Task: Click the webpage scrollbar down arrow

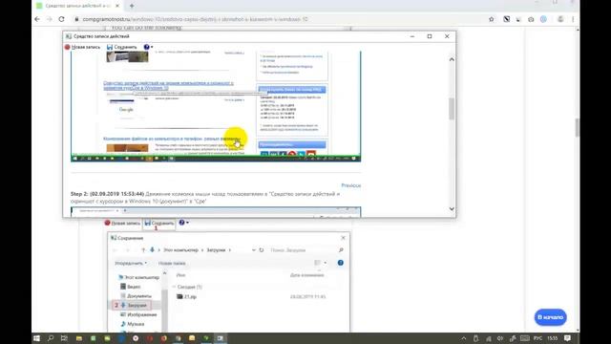Action: 577,330
